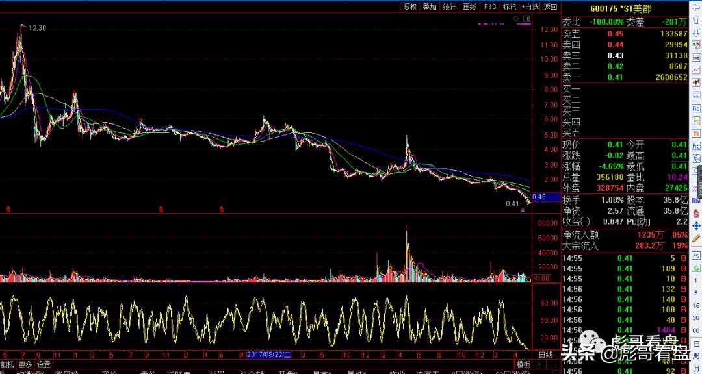Select the pencil drawing tool icon

(696, 238)
